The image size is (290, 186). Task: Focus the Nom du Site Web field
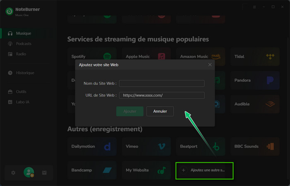point(162,83)
